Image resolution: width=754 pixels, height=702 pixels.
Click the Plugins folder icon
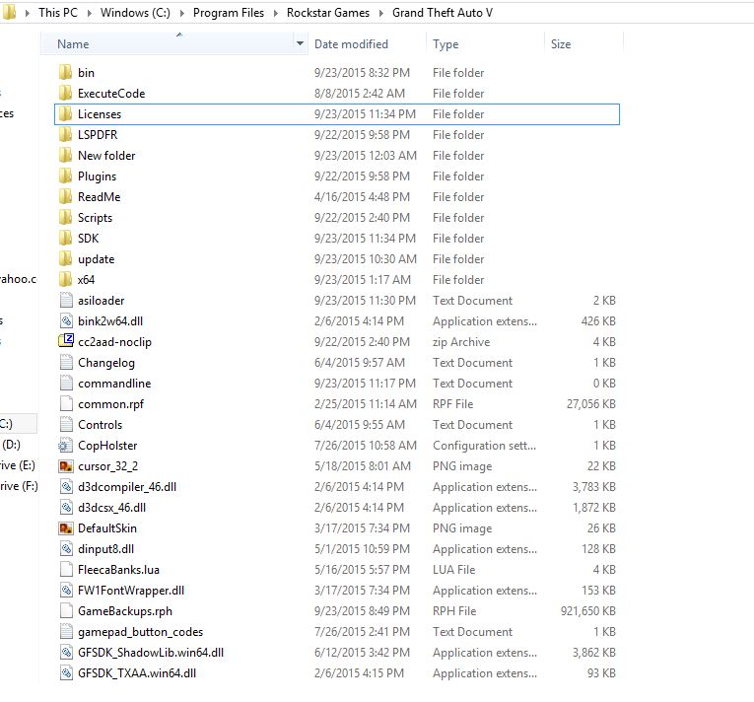65,176
